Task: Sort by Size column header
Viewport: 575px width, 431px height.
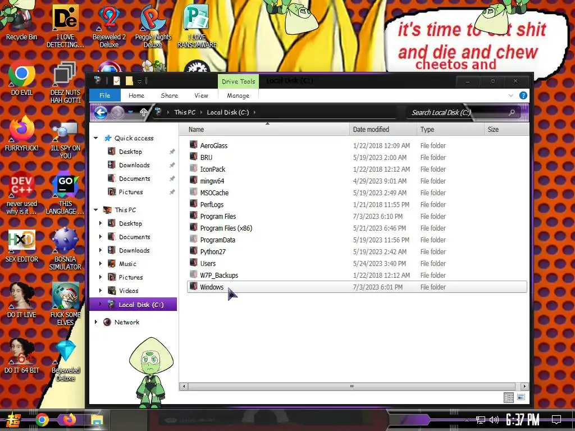Action: pyautogui.click(x=506, y=130)
